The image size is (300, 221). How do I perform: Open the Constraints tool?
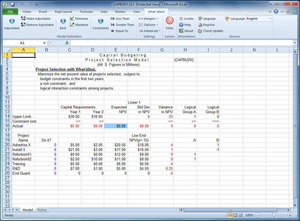click(x=101, y=23)
